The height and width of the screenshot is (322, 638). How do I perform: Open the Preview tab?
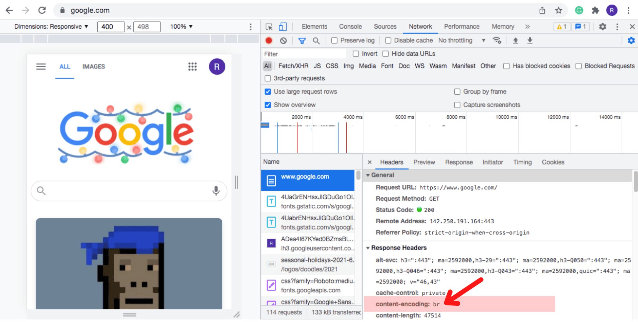tap(424, 162)
